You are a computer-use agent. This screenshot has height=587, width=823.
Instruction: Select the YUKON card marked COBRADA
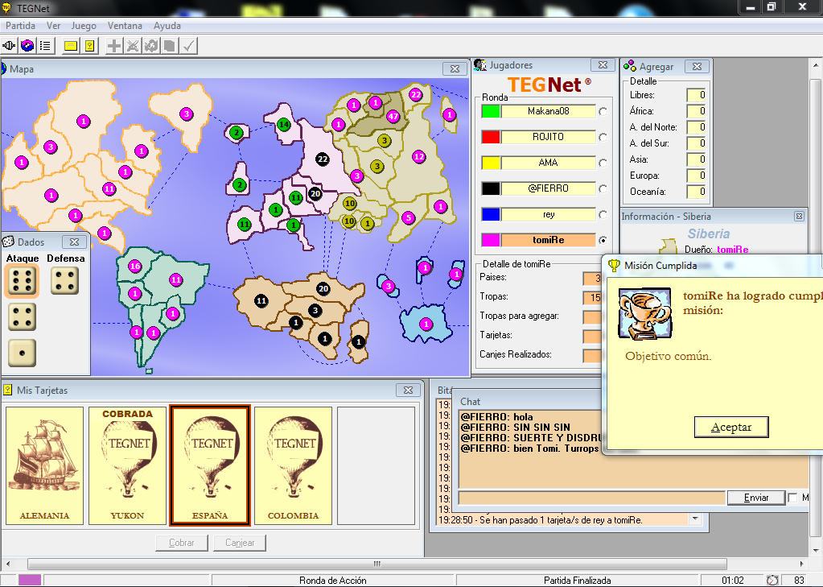(x=128, y=465)
